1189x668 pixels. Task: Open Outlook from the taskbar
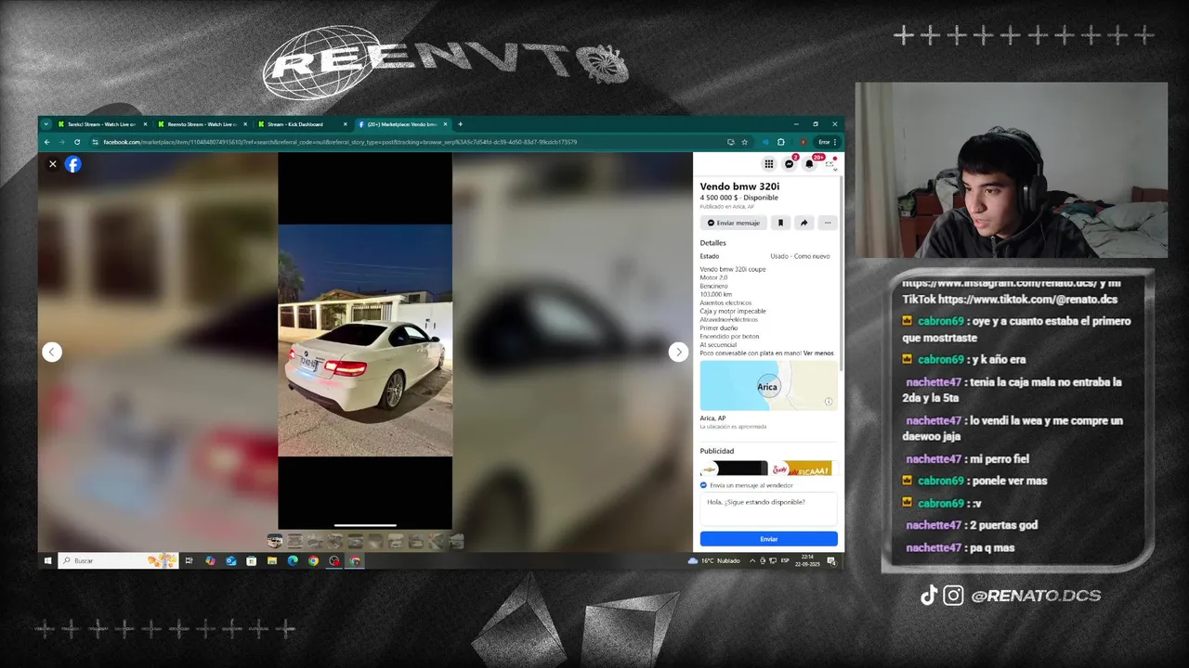tap(230, 560)
